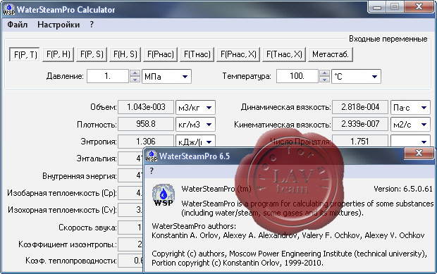Select the F(P, H) input mode

pyautogui.click(x=59, y=54)
